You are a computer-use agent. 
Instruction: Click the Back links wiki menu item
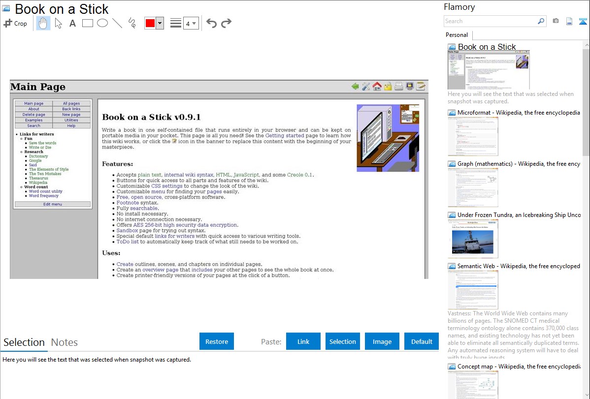pyautogui.click(x=71, y=109)
